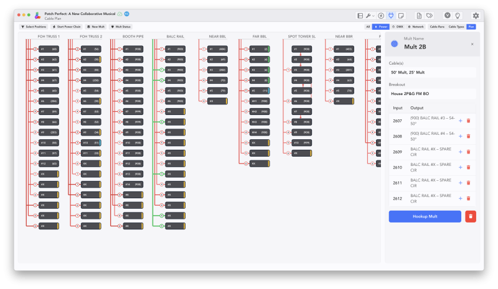Image resolution: width=498 pixels, height=289 pixels.
Task: Select the Power filter tab
Action: (381, 27)
